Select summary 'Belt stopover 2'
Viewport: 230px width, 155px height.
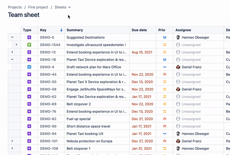pyautogui.click(x=79, y=104)
